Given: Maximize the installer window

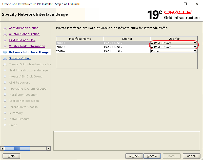Looking at the screenshot, I should 185,4.
